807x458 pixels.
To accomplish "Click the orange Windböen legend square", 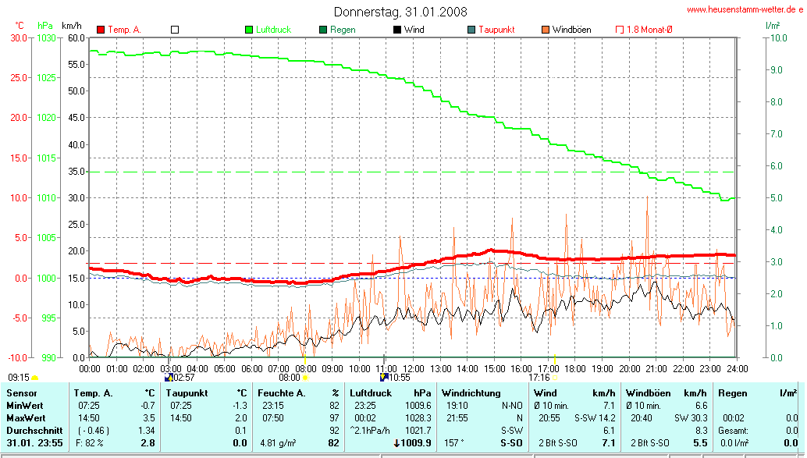I will point(545,30).
